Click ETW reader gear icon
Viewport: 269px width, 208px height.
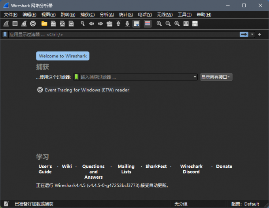[x=40, y=90]
